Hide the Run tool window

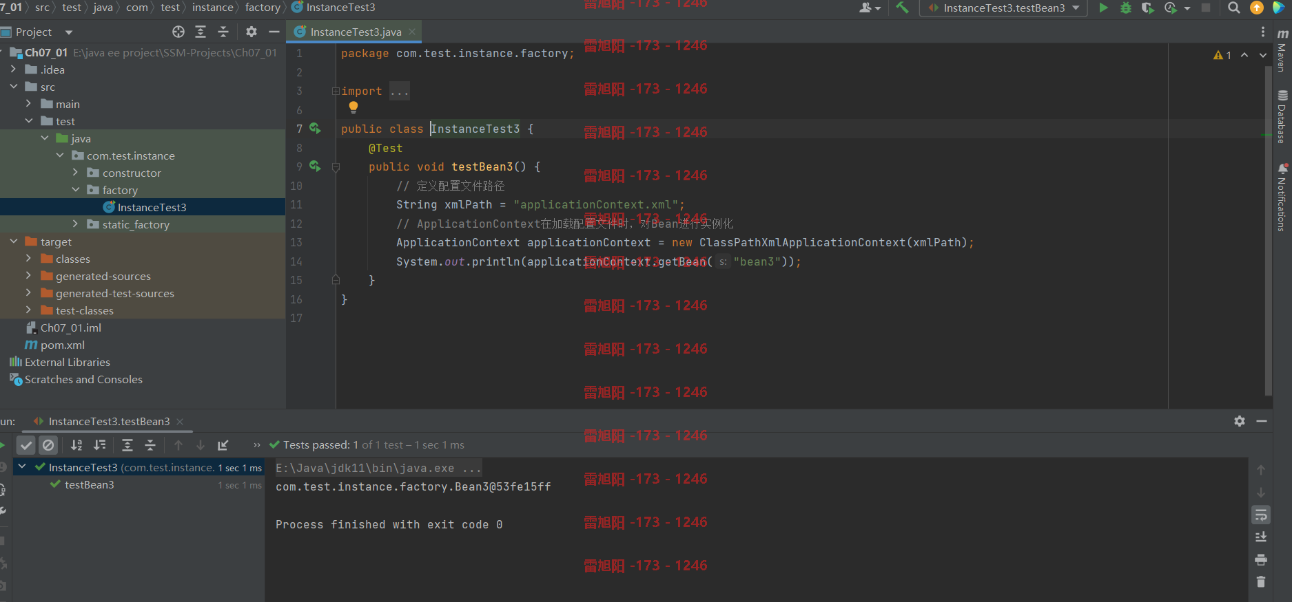(x=1262, y=421)
